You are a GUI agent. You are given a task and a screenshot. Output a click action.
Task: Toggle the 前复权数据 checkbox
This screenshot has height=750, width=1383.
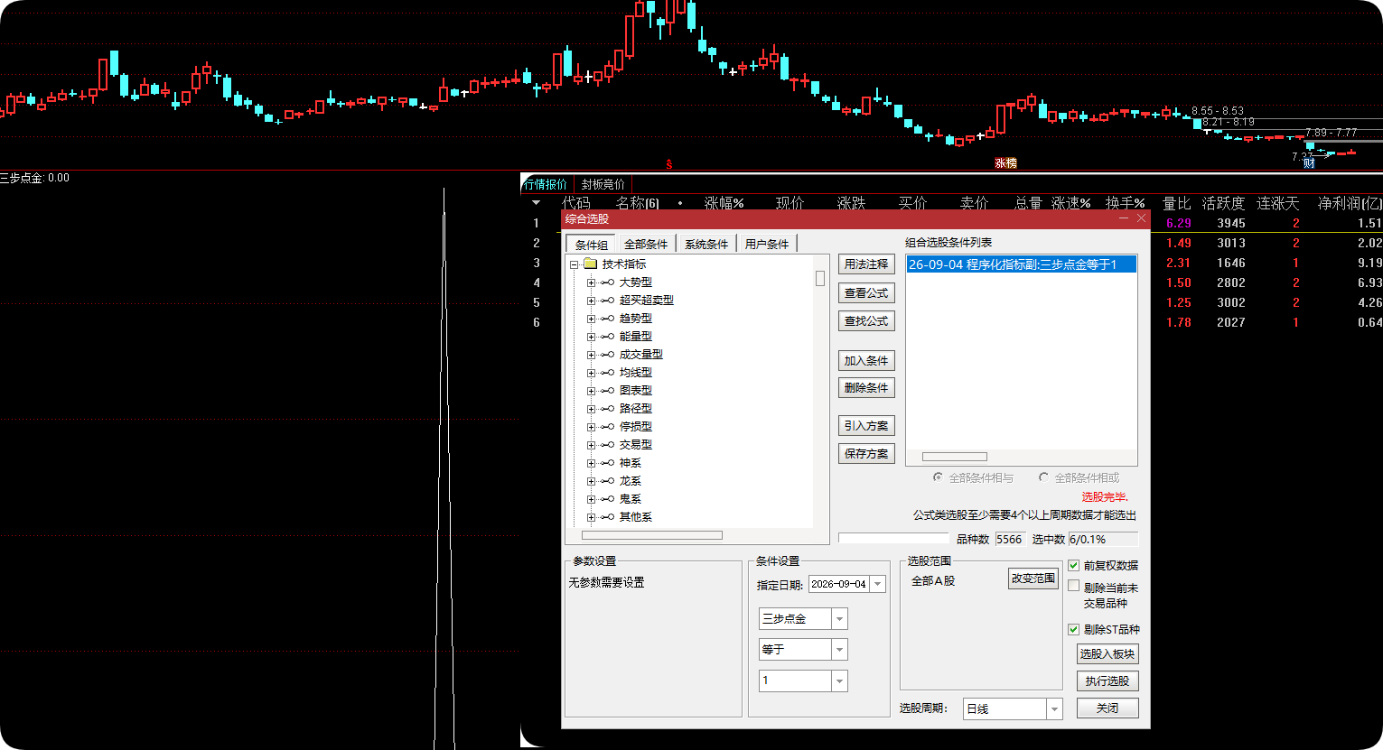(1074, 565)
